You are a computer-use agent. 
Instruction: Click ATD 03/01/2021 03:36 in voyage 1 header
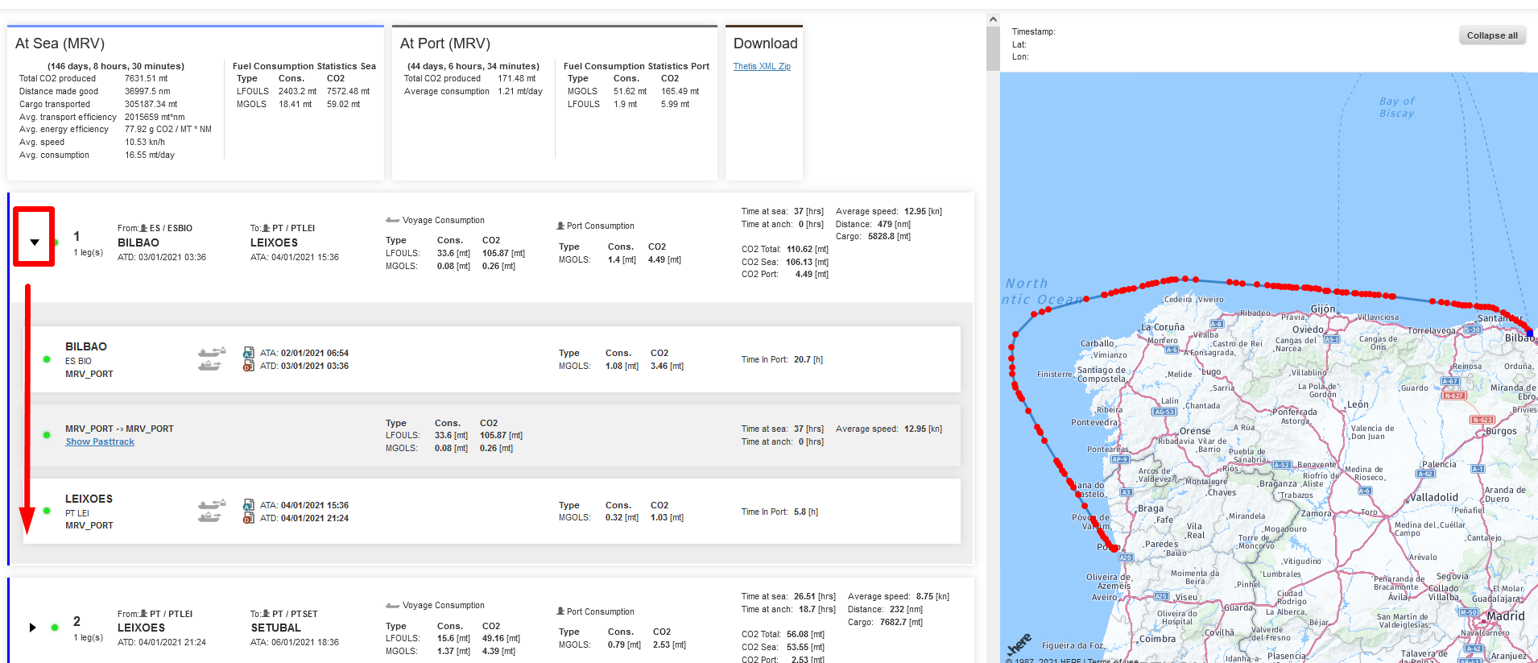[x=162, y=257]
